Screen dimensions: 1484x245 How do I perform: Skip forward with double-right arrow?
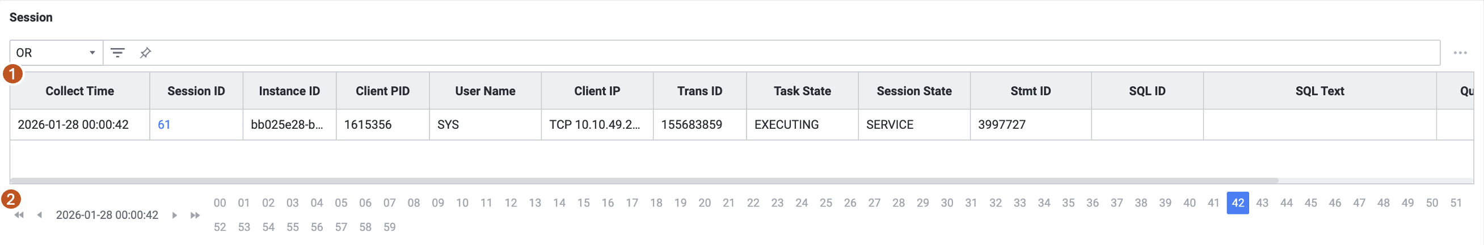[195, 215]
